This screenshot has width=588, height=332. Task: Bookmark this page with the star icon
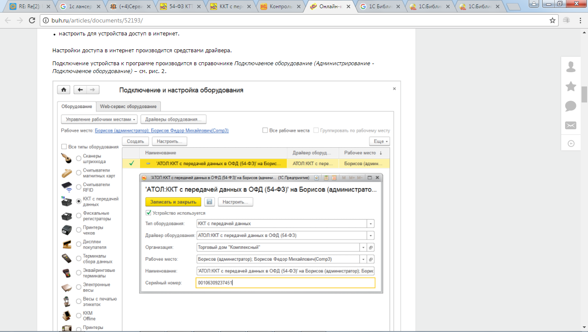(x=552, y=20)
